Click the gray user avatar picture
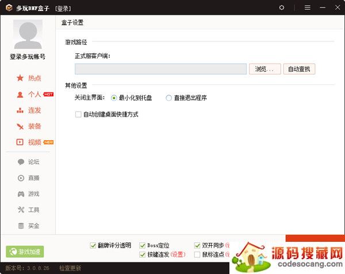 pyautogui.click(x=28, y=34)
